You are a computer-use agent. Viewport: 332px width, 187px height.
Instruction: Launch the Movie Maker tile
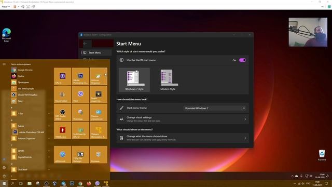coord(62,95)
